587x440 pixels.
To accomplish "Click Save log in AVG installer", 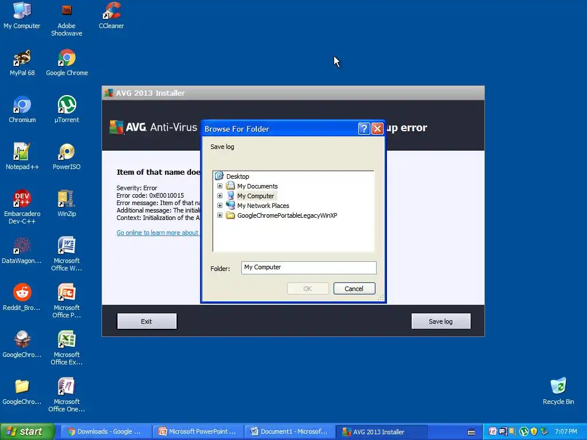I will click(x=441, y=321).
